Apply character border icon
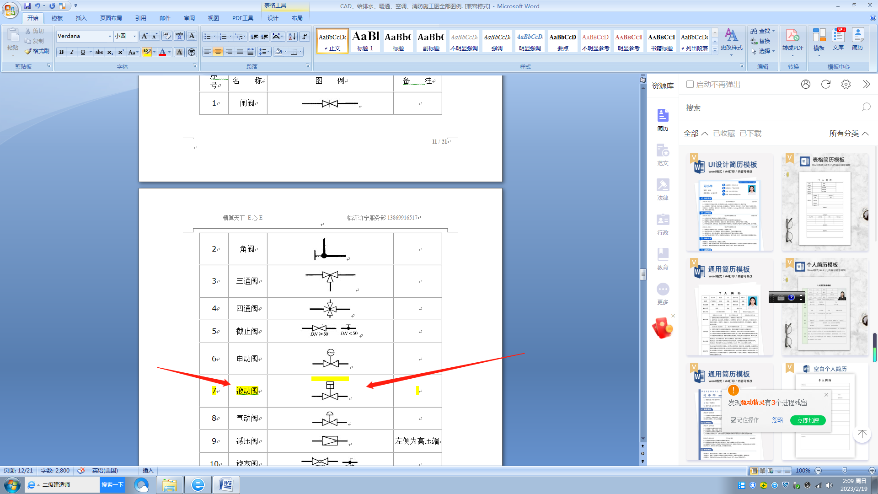Image resolution: width=878 pixels, height=494 pixels. (192, 36)
